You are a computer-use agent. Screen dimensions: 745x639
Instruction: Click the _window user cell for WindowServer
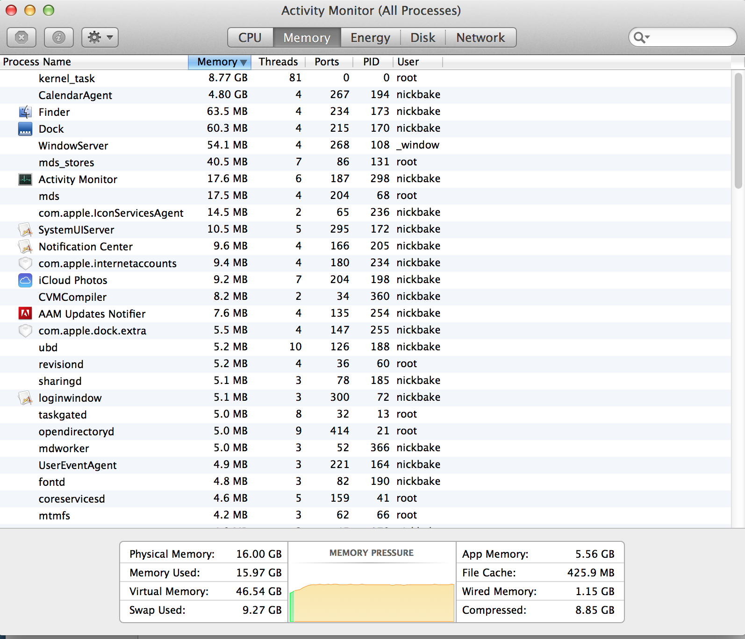[418, 145]
